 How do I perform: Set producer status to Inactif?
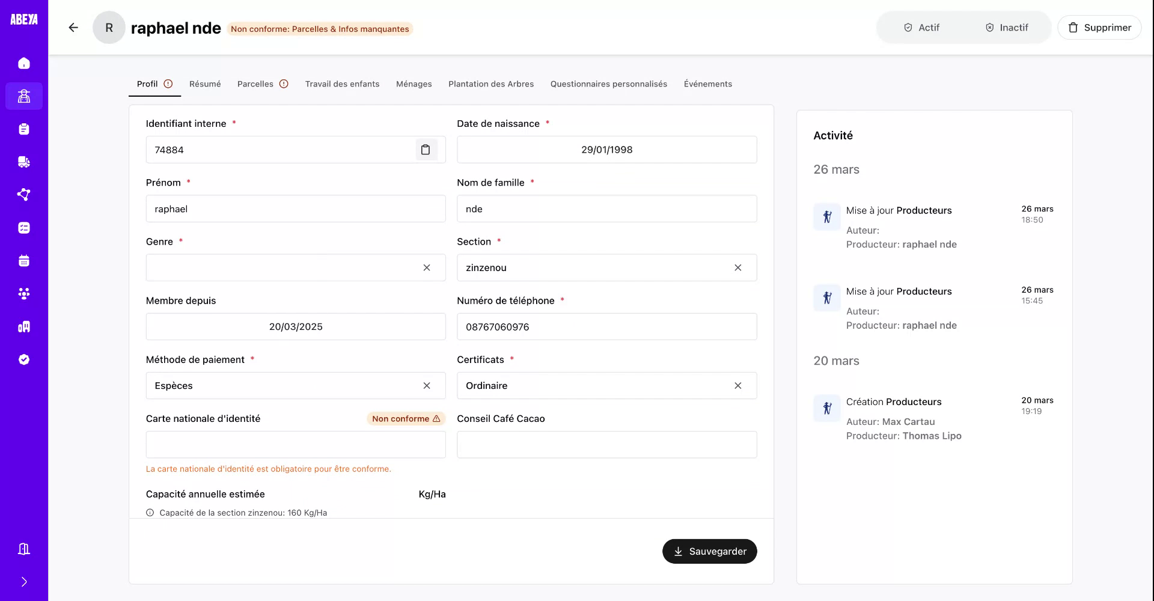tap(1007, 27)
